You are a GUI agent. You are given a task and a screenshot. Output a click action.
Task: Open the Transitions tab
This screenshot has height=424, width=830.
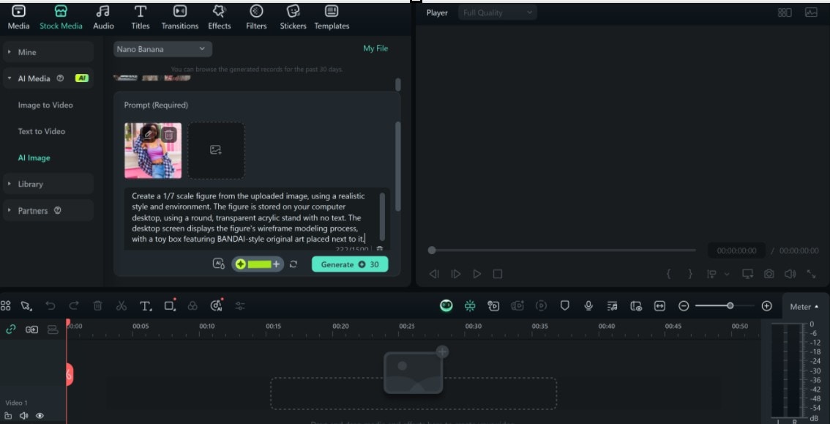[x=180, y=18]
